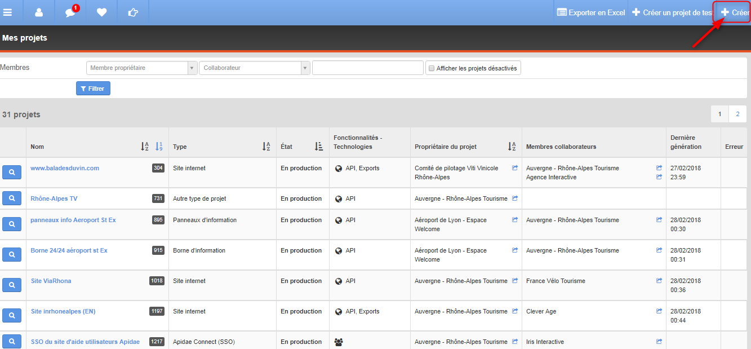This screenshot has height=349, width=751.
Task: Open Aéroport de Lyon owner icon, panneaux row
Action: (x=514, y=220)
